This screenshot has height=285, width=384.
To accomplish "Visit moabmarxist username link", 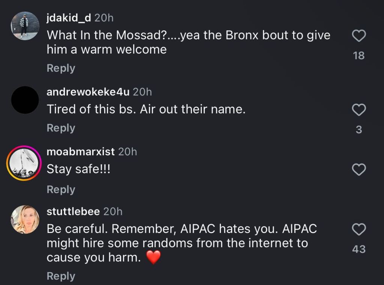I will click(x=81, y=151).
